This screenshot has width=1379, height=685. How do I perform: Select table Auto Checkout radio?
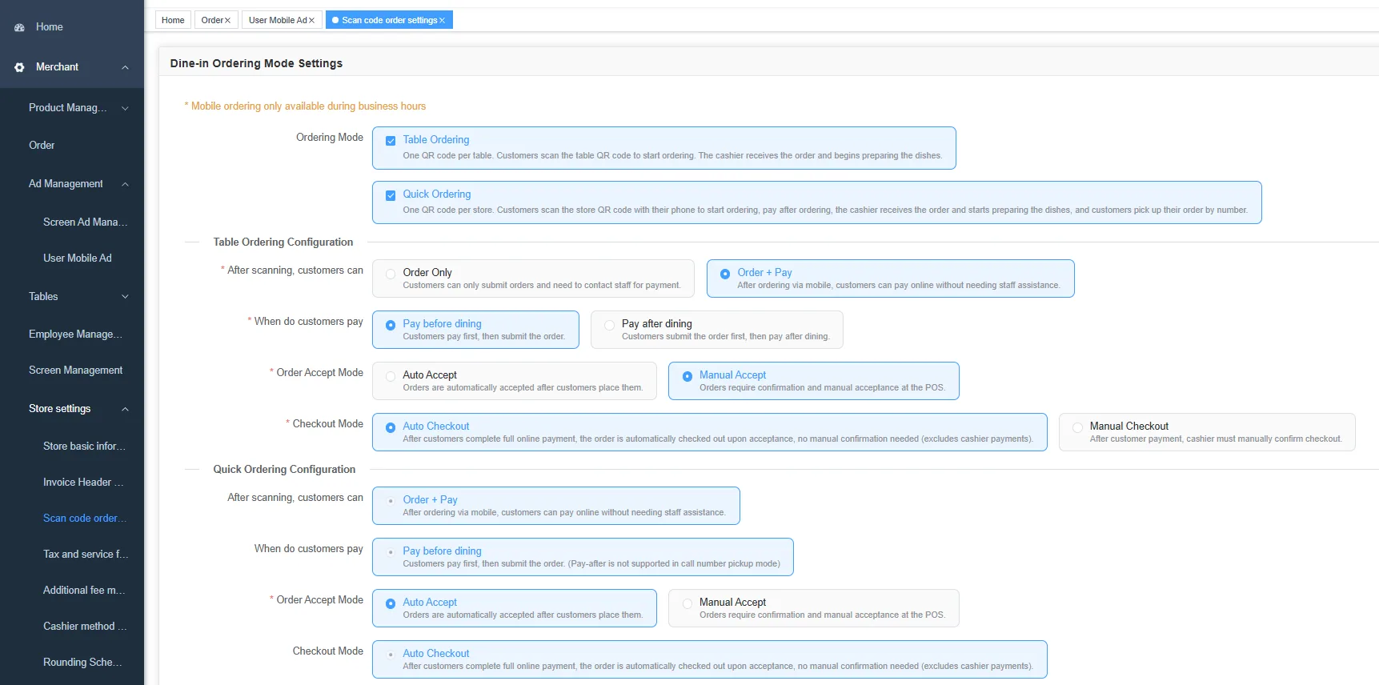click(391, 427)
